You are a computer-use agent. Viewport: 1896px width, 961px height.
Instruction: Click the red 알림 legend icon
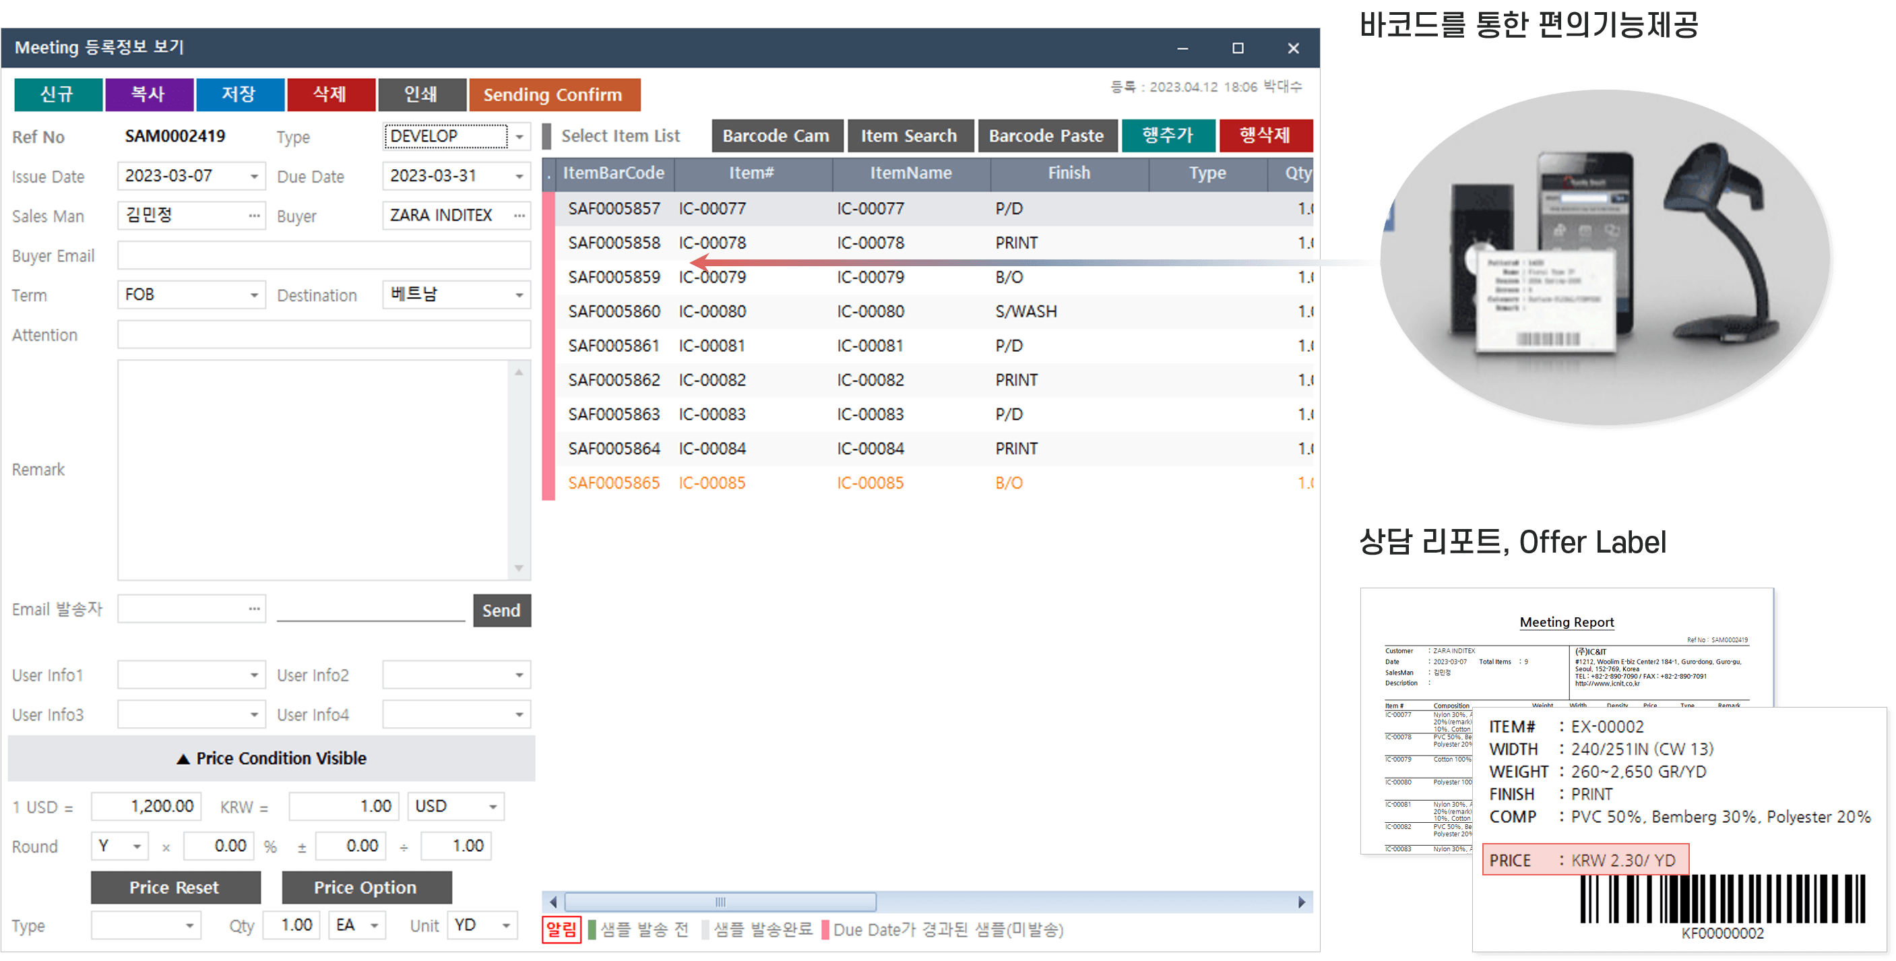pos(561,929)
